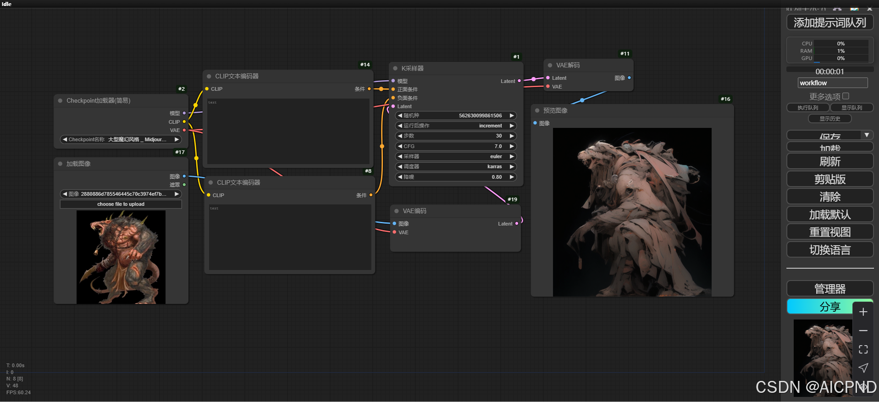Decrease 步数 with its left arrow
Viewport: 879px width, 402px height.
point(400,136)
